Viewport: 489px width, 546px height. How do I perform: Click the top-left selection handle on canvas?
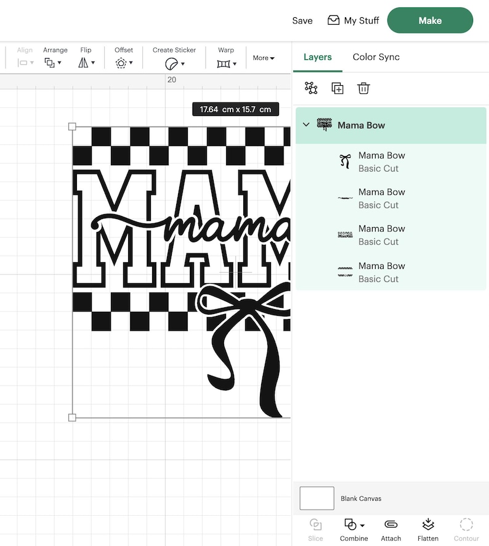click(72, 126)
